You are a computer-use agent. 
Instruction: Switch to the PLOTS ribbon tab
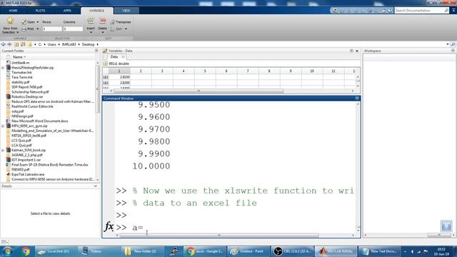(x=40, y=11)
